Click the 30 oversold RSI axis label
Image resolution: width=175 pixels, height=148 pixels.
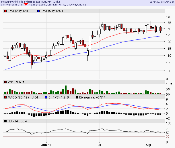[x=168, y=136]
